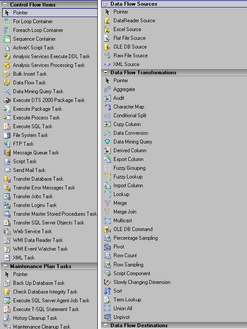Viewport: 247px width, 329px height.
Task: Select the Conditional Split icon
Action: (x=107, y=115)
